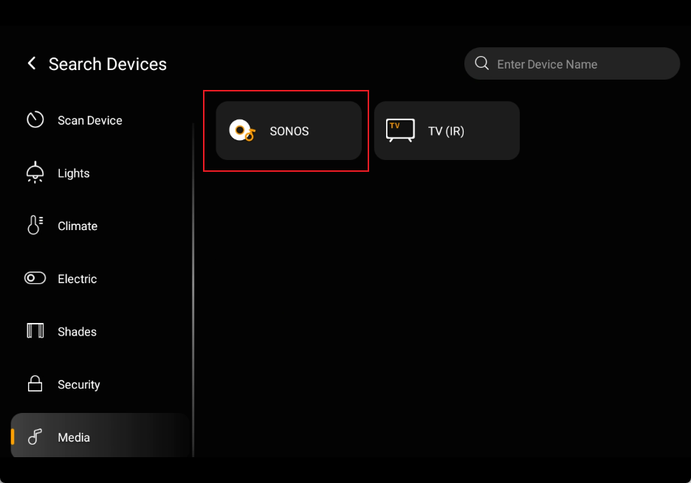This screenshot has height=483, width=691.
Task: Click the Shades curtain icon
Action: (35, 330)
